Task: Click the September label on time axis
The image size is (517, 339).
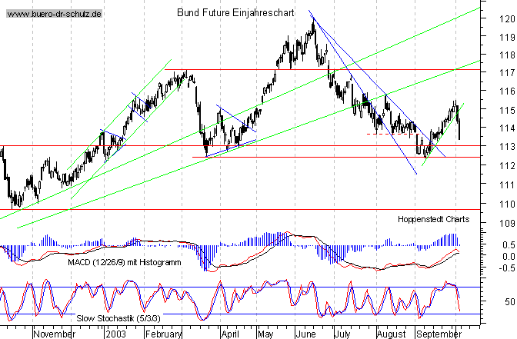Action: point(437,335)
